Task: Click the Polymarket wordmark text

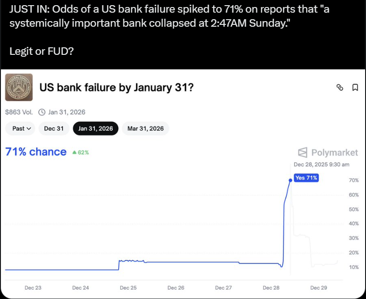Action: 335,152
